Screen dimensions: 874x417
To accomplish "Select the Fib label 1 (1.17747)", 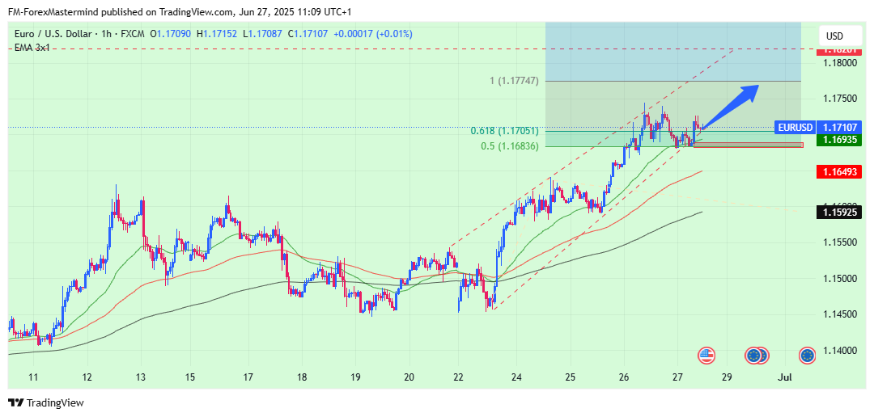I will pos(514,81).
